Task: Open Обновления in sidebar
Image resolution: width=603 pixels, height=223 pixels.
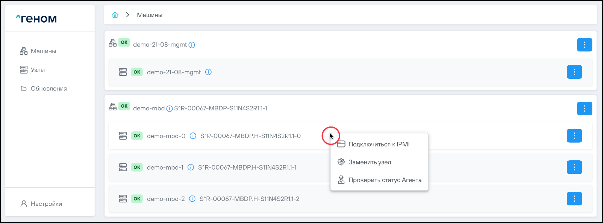Action: point(48,89)
